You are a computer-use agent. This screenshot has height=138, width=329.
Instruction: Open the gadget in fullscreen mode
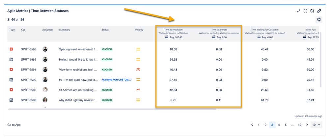coord(306,11)
